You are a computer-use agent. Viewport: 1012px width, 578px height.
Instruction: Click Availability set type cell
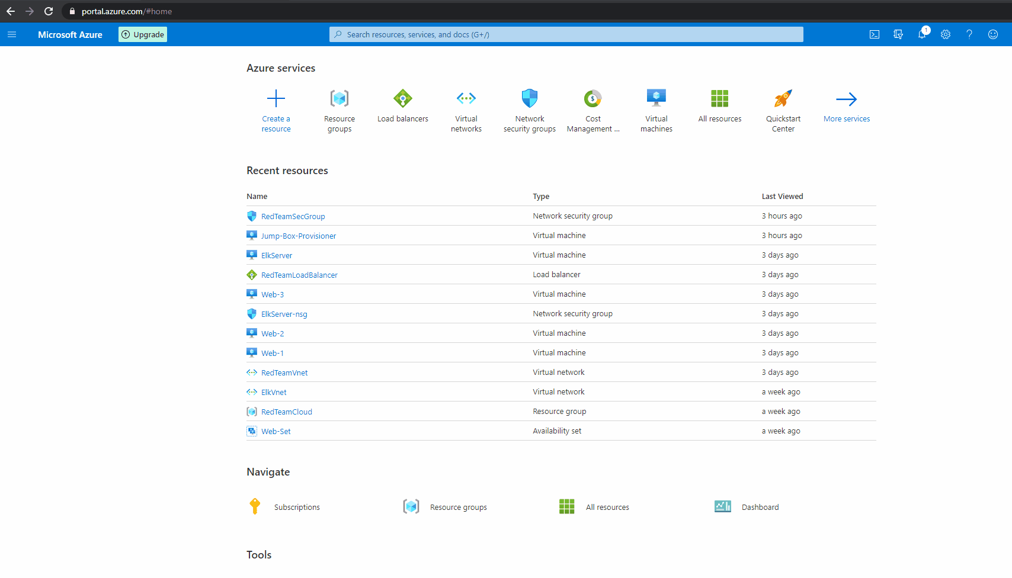(x=557, y=431)
